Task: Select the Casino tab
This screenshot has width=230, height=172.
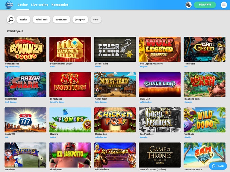Action: coord(23,5)
